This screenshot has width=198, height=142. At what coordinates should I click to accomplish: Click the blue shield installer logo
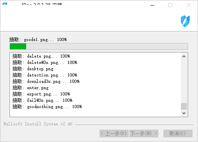(185, 21)
